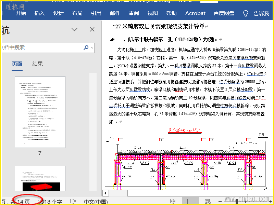Image resolution: width=274 pixels, height=205 pixels.
Task: Open the 开始 ribbon tab
Action: [x=21, y=13]
